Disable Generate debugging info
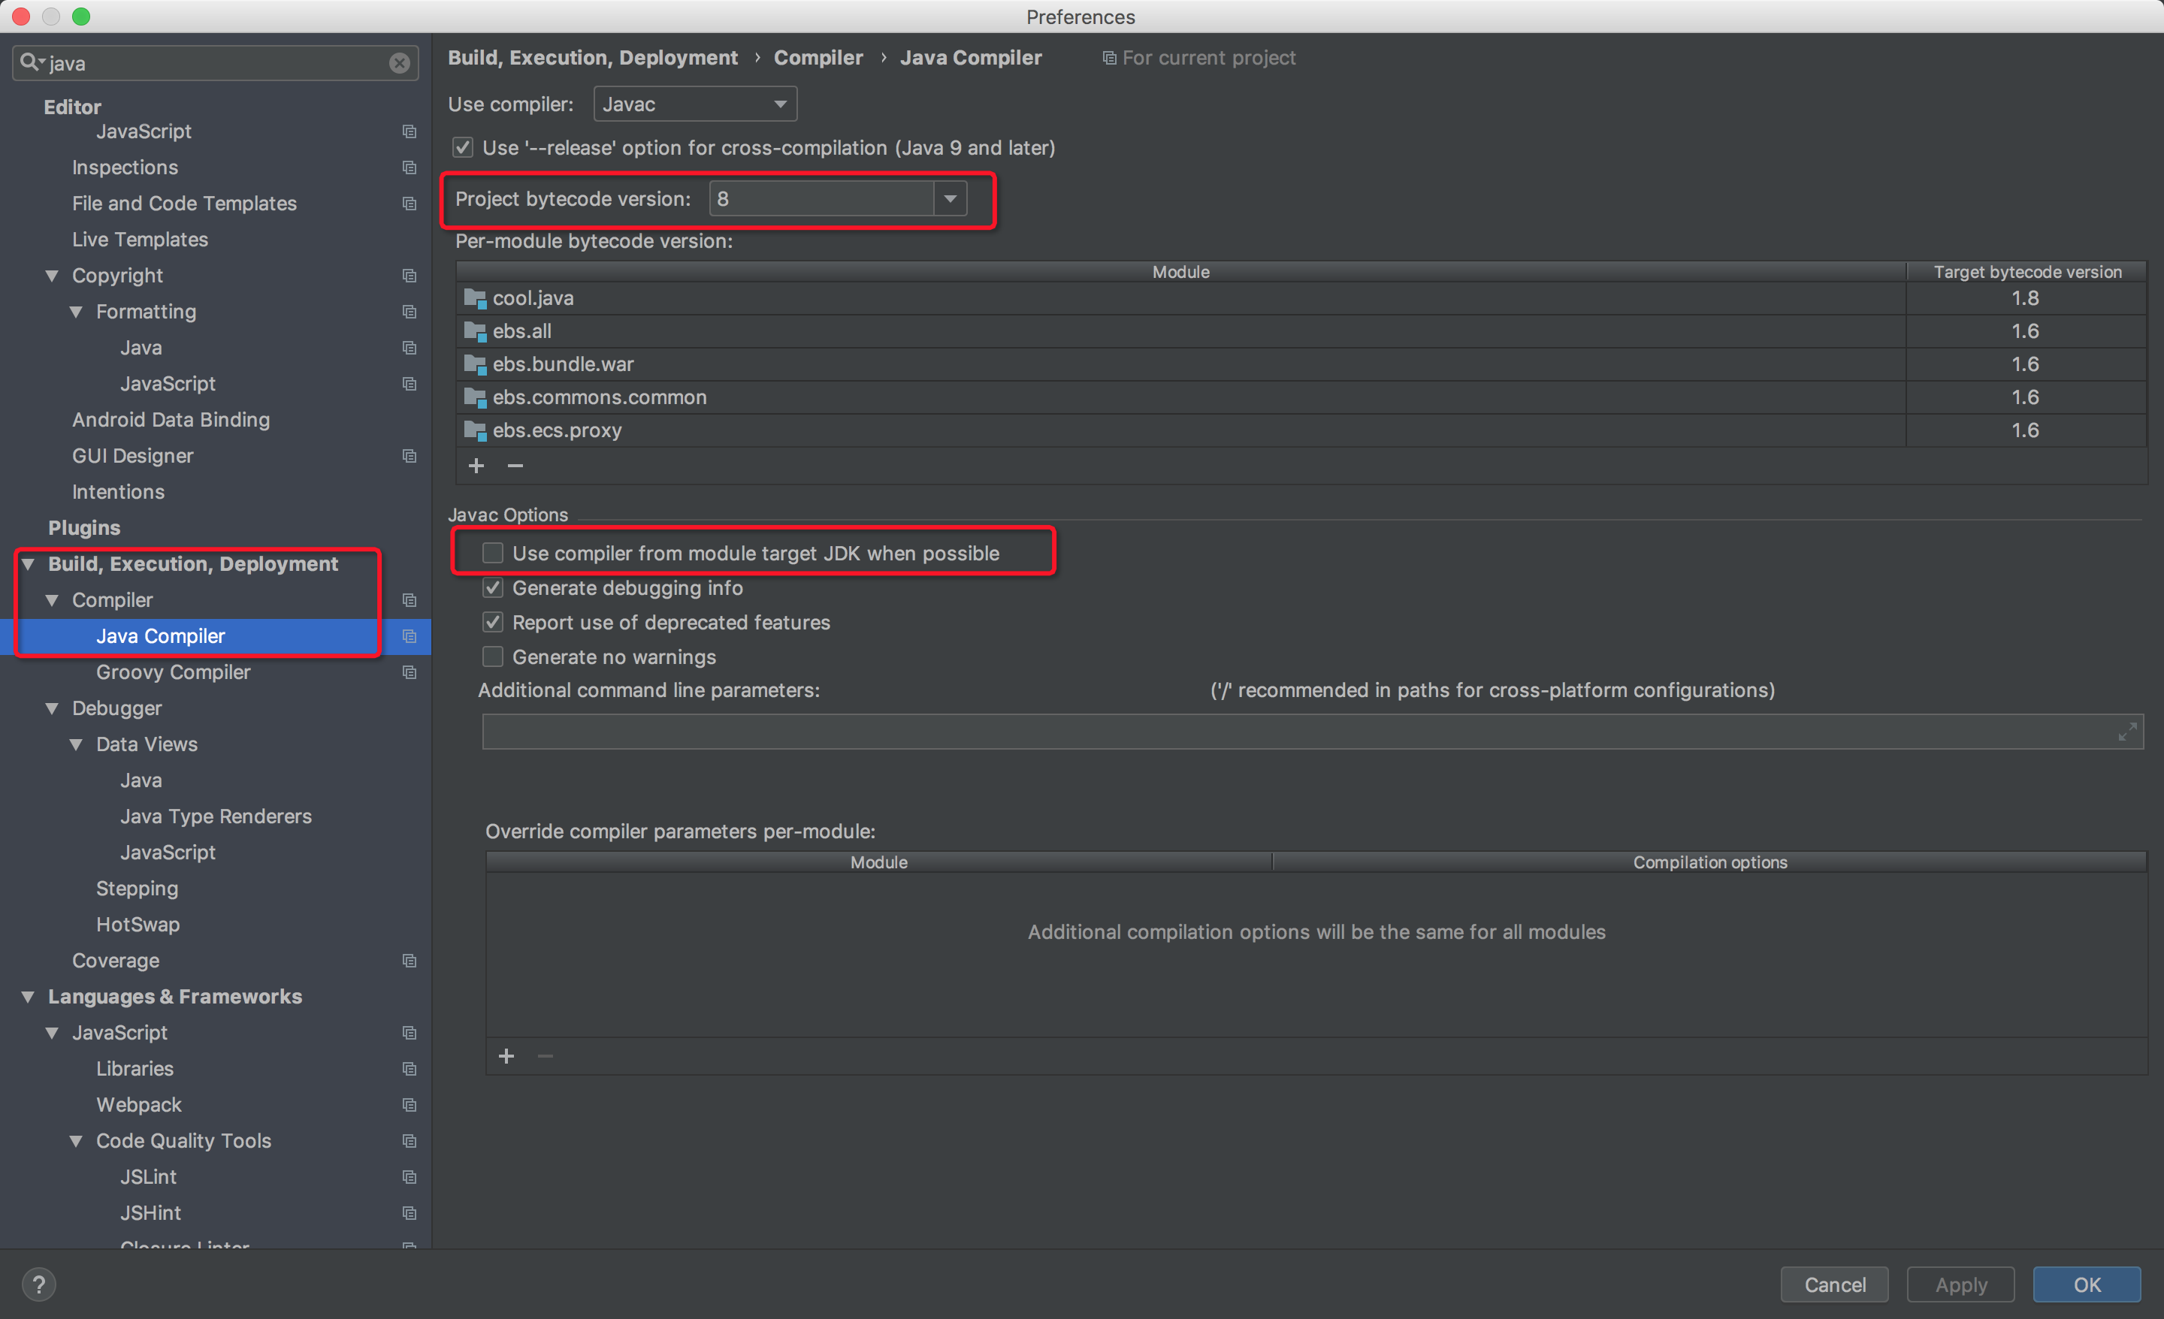2164x1319 pixels. coord(493,587)
